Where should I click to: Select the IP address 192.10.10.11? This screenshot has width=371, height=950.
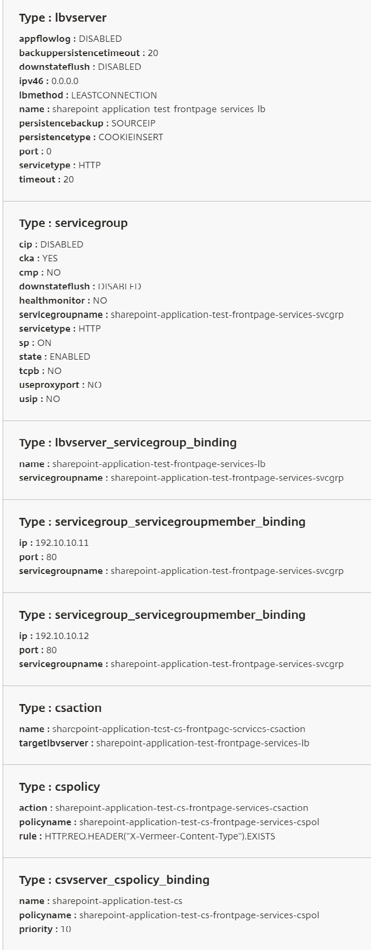[x=62, y=543]
